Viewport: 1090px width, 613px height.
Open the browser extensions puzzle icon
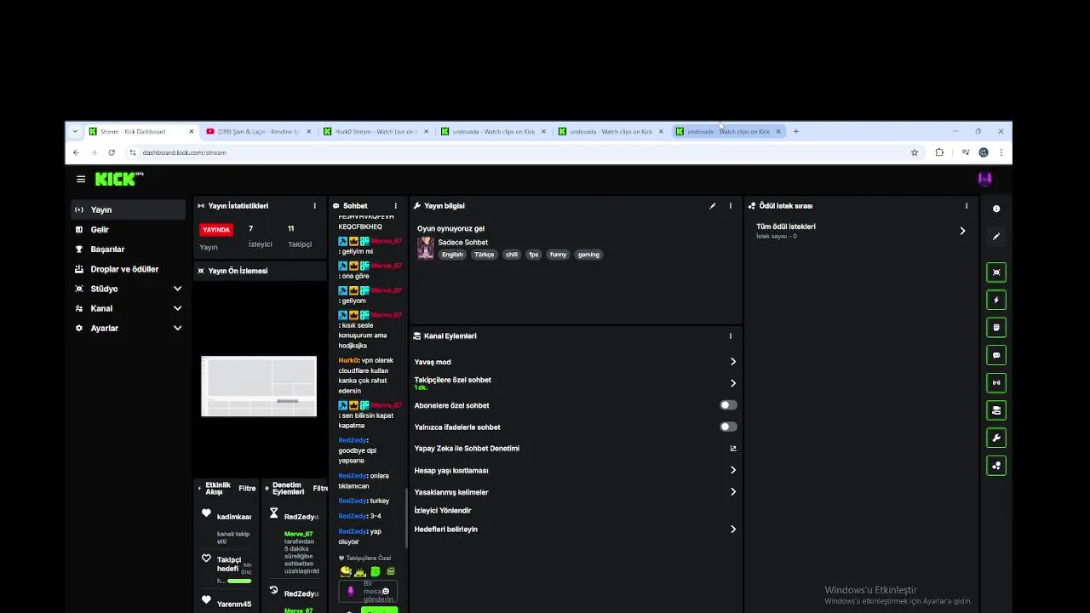click(x=939, y=152)
